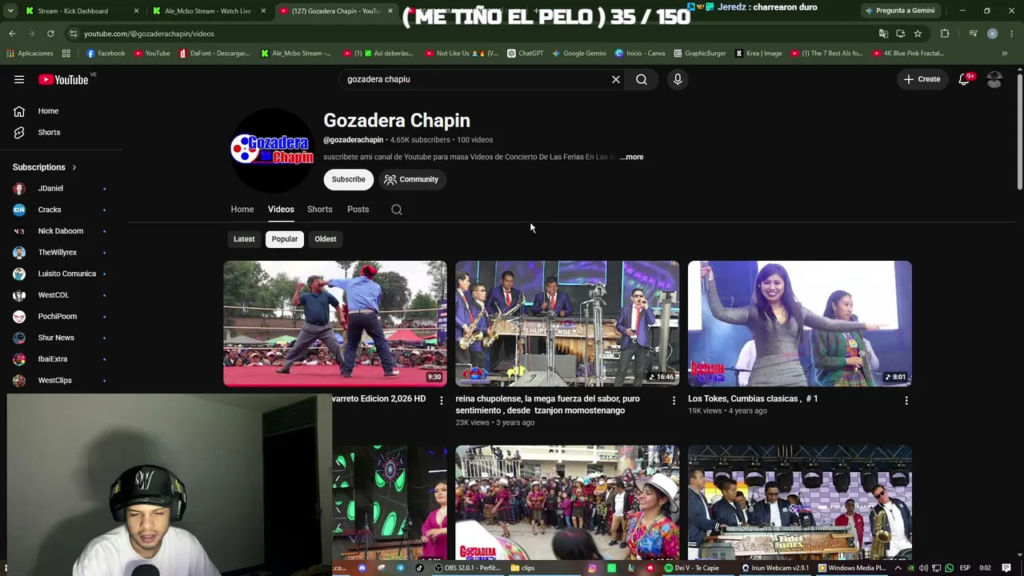Screen dimensions: 1024x576
Task: Open Chrome media controls icon
Action: (x=973, y=34)
